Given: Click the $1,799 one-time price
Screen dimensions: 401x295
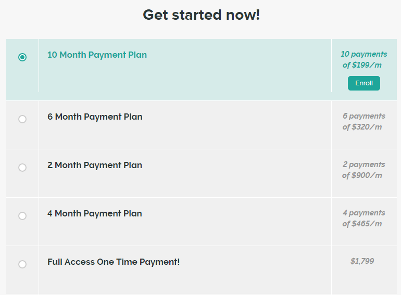Looking at the screenshot, I should (362, 261).
